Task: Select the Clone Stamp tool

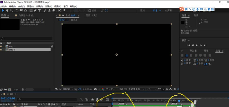Action: tap(49, 10)
